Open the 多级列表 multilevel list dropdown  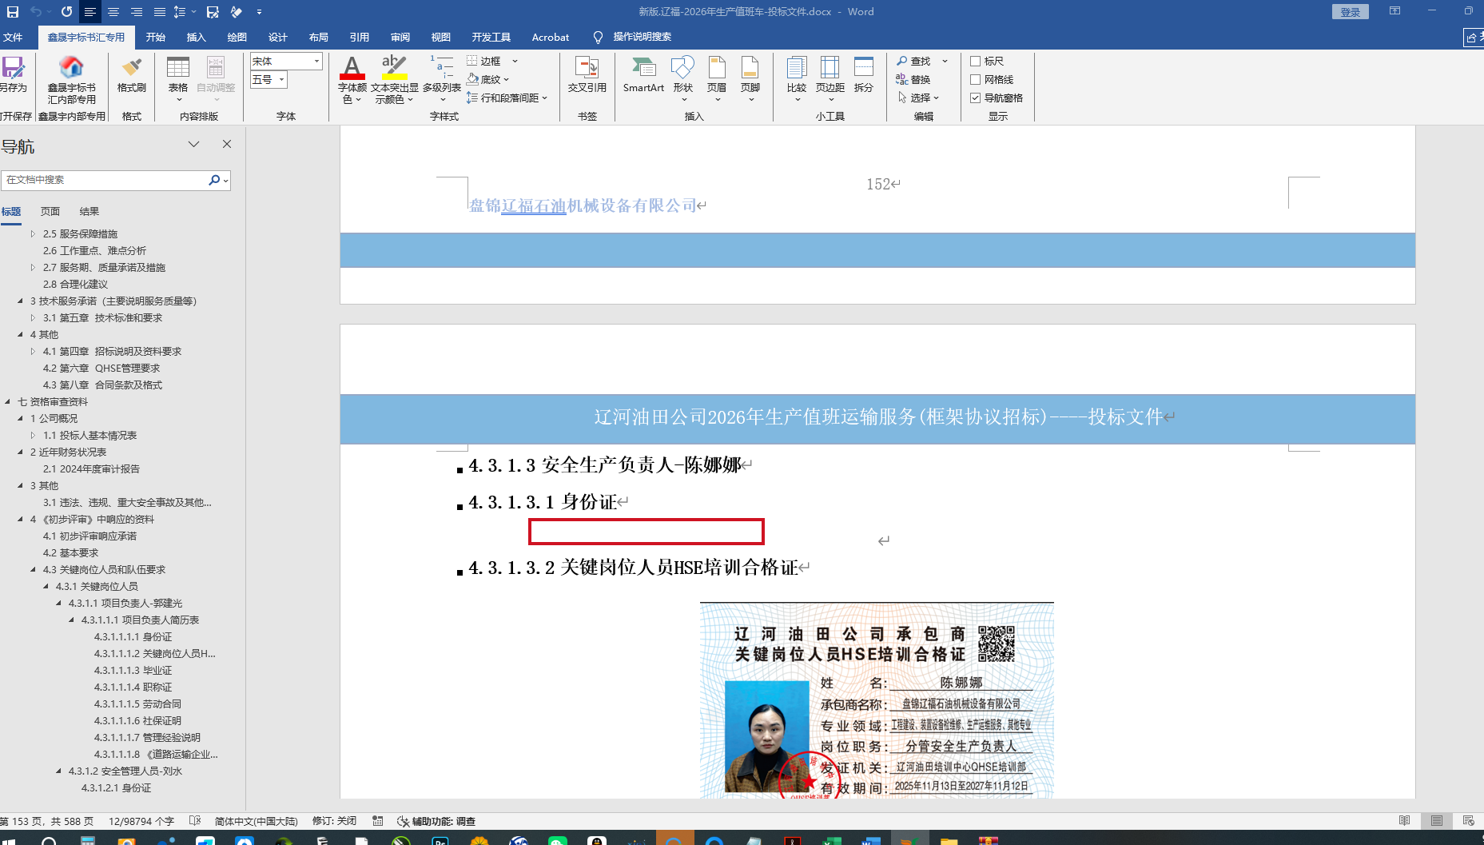tap(443, 100)
